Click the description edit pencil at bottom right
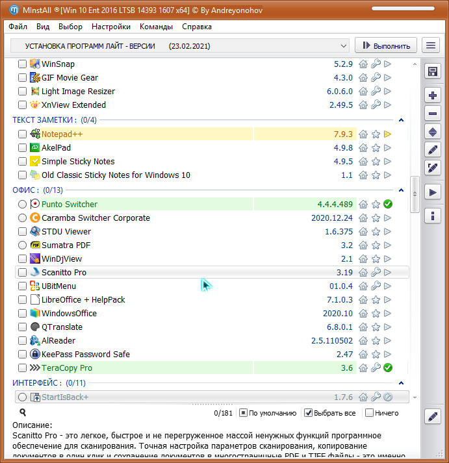 [433, 417]
